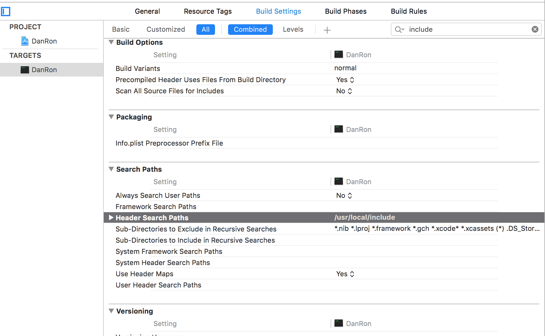Viewport: 545px width, 336px height.
Task: Click the PROJECT sidebar heading
Action: point(25,27)
